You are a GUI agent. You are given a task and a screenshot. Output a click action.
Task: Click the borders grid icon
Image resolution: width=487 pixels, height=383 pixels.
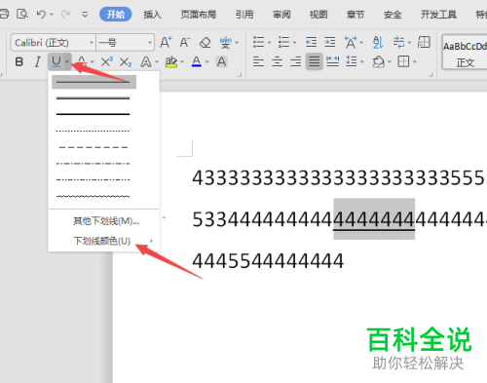(403, 61)
